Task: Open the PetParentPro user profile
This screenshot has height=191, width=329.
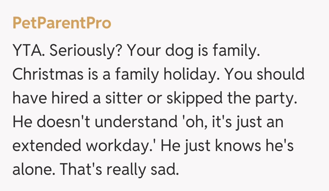Action: pos(62,23)
